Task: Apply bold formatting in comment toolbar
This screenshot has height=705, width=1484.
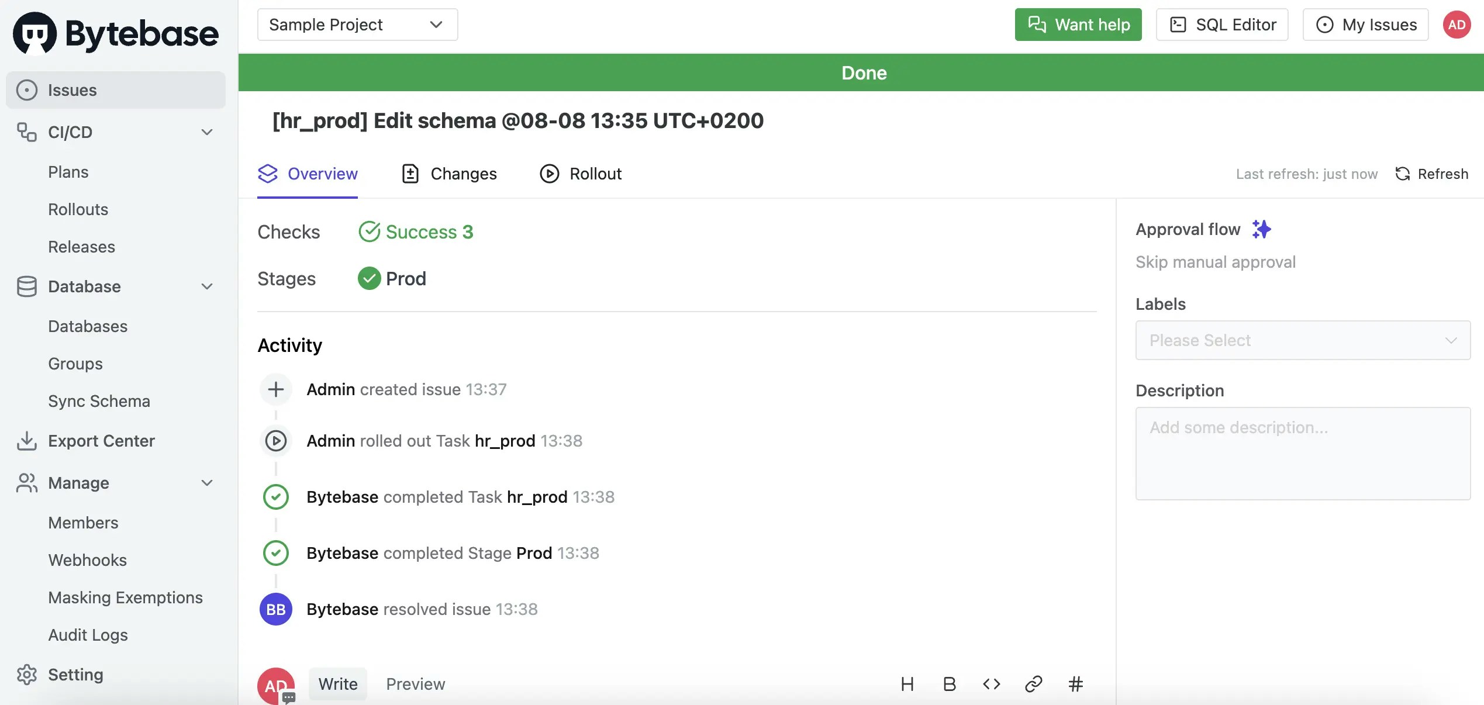Action: coord(949,684)
